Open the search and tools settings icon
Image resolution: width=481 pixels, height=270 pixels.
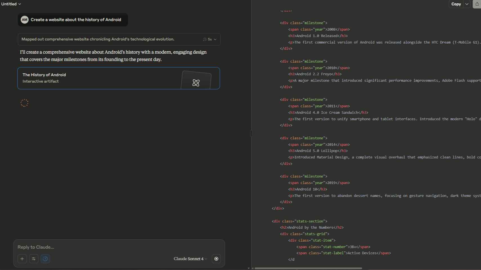click(x=34, y=259)
